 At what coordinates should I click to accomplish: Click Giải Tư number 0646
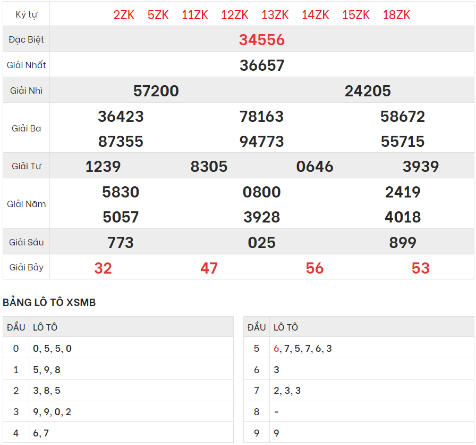[314, 167]
